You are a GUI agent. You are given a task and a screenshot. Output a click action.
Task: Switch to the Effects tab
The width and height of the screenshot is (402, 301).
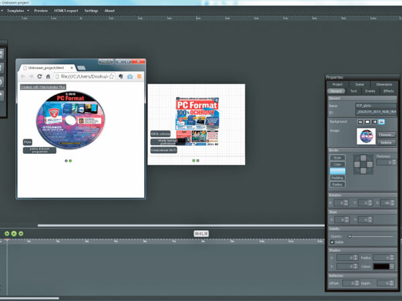tap(388, 90)
